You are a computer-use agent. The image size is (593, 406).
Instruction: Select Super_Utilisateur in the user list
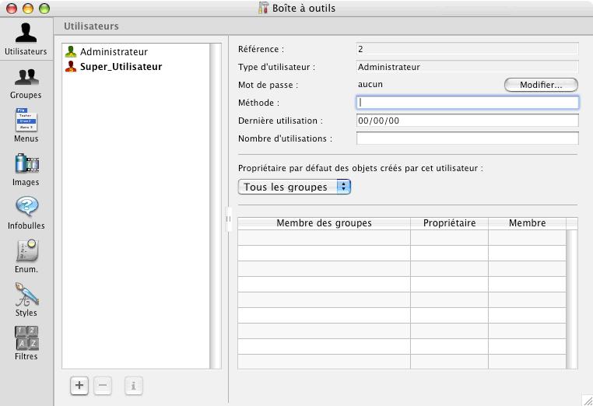point(121,67)
